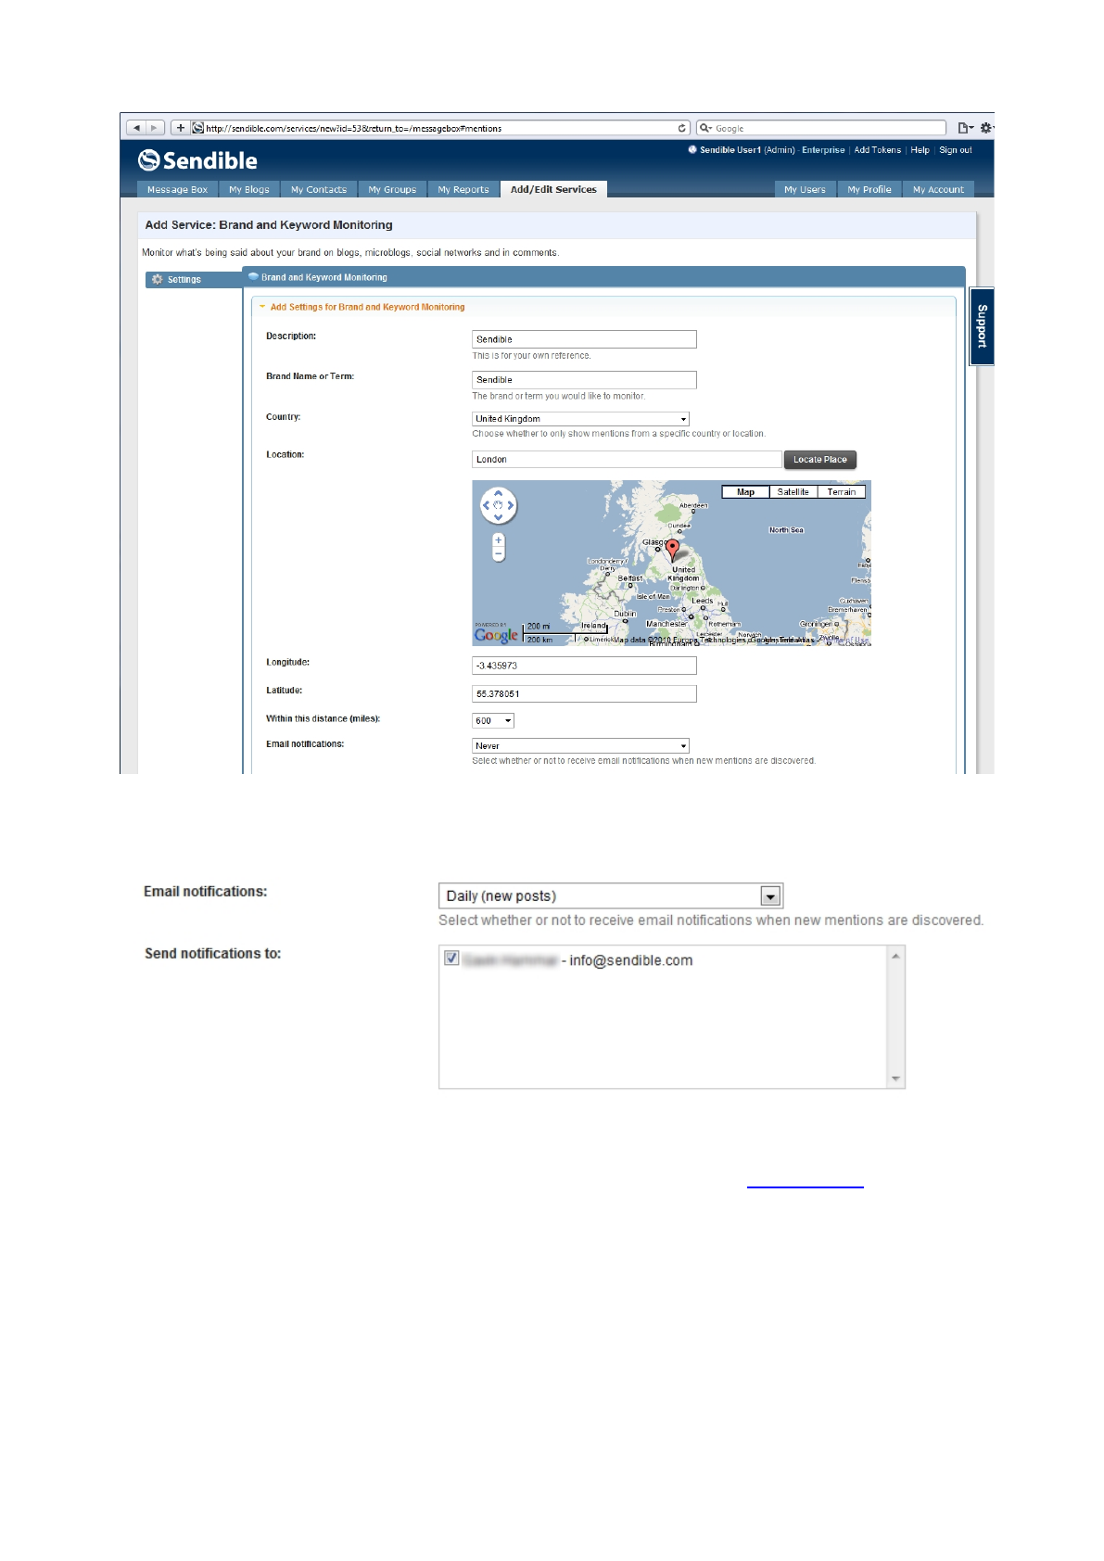Click the Location field containing London

coord(627,460)
